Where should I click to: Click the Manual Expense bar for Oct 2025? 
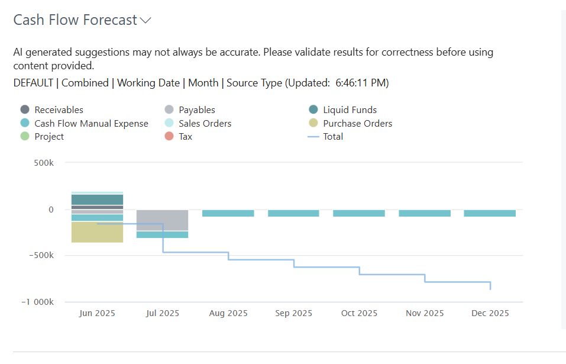[x=359, y=214]
